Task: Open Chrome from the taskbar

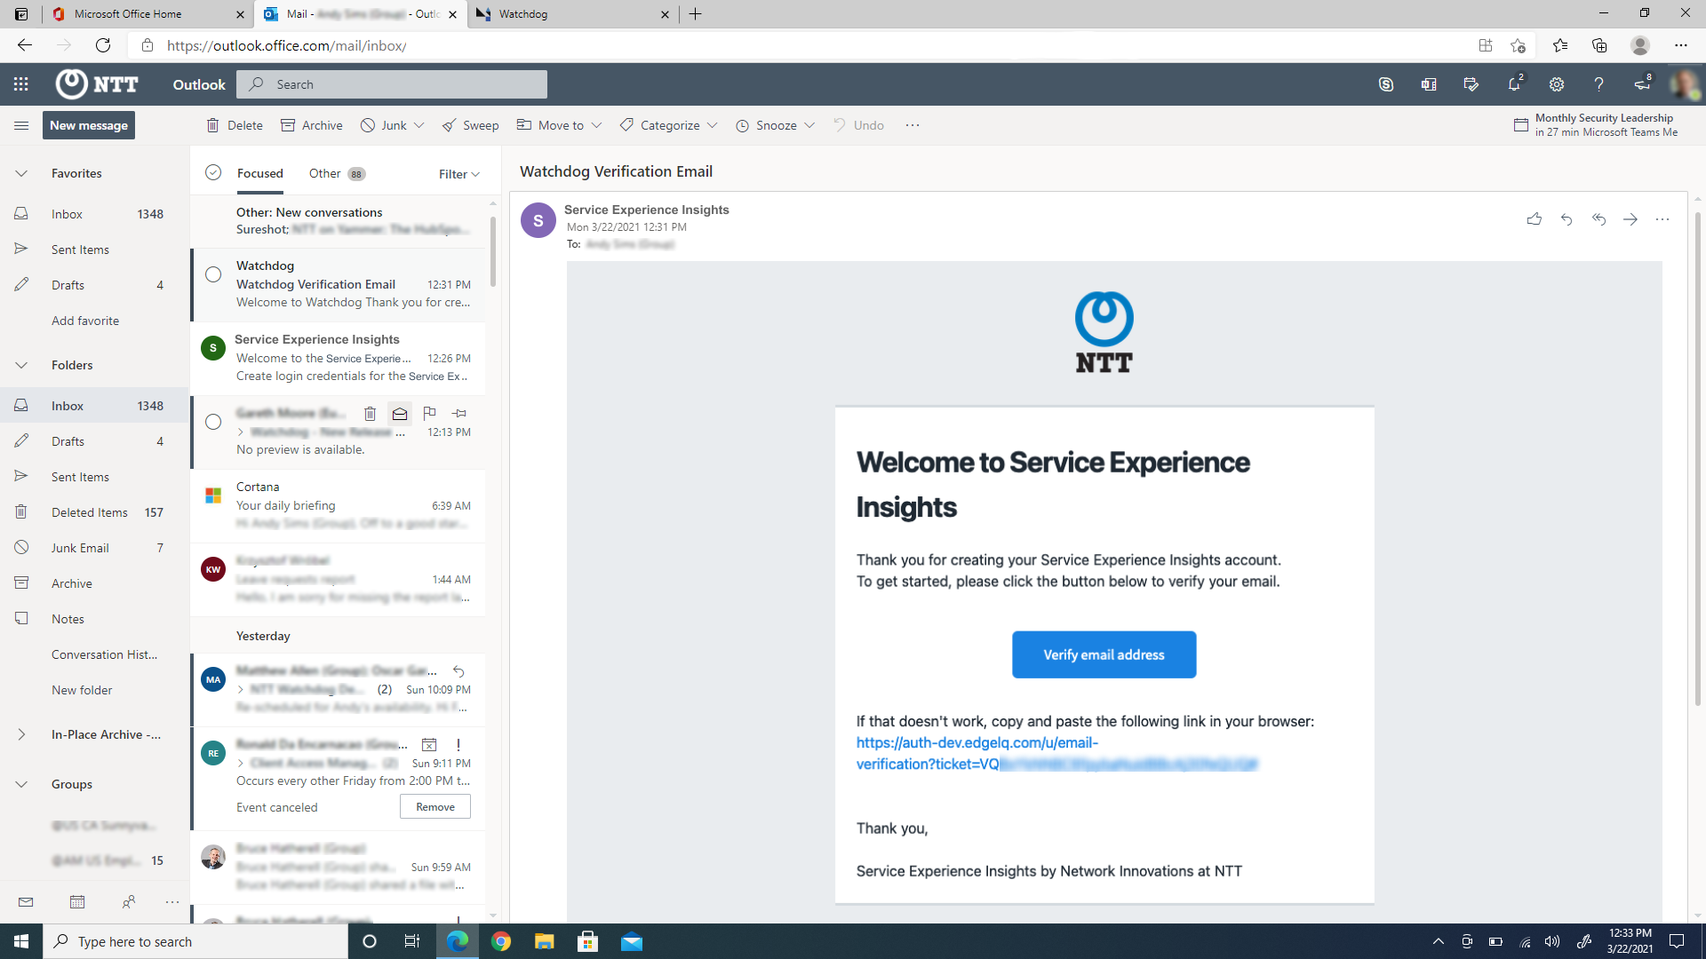Action: click(x=501, y=941)
